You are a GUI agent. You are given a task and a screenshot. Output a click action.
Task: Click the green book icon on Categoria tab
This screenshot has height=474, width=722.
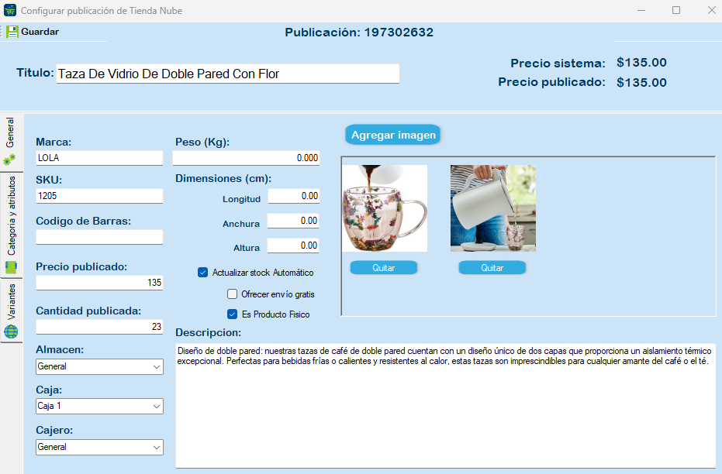pyautogui.click(x=11, y=267)
